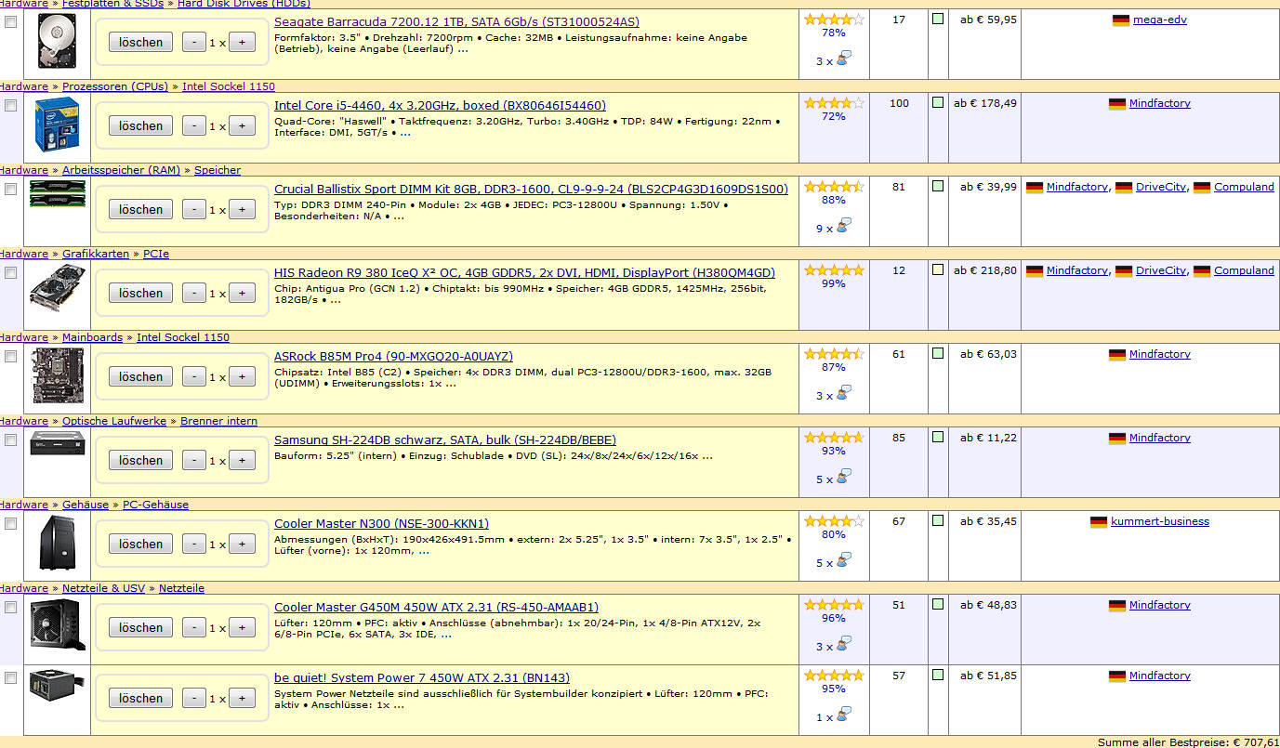Screen dimensions: 1280x748
Task: Visit mega-edv shop link
Action: coord(1160,20)
